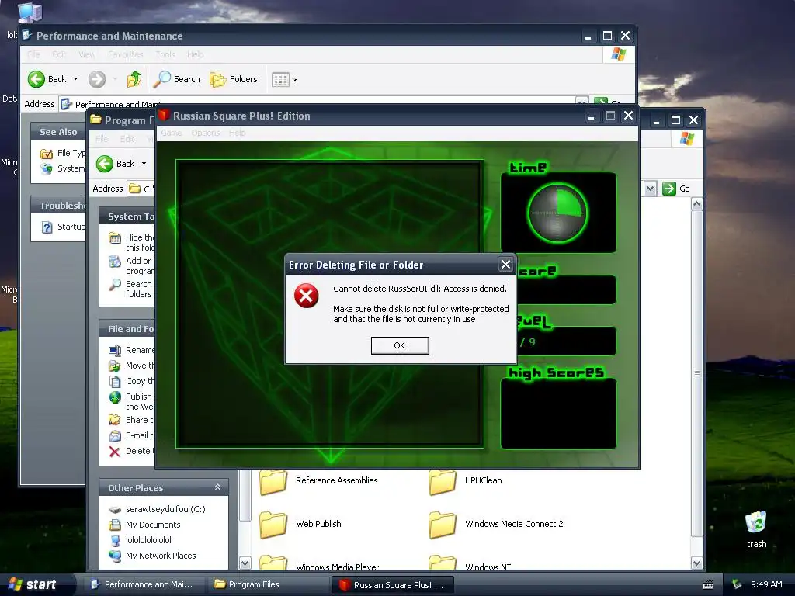795x596 pixels.
Task: Select Web Publish folder
Action: pos(300,524)
